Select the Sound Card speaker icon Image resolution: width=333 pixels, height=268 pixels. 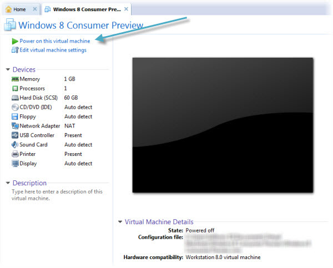15,145
